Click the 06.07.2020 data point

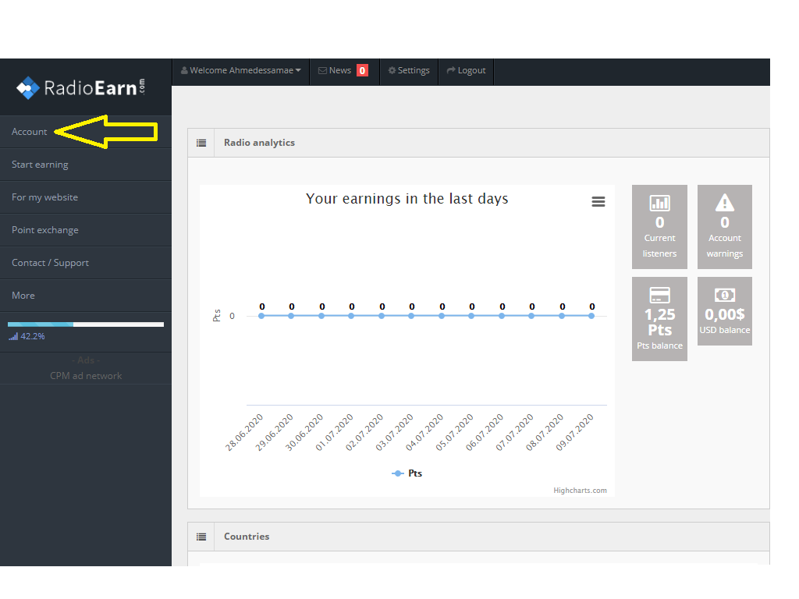[502, 316]
